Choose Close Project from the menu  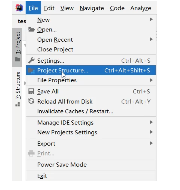click(x=55, y=49)
